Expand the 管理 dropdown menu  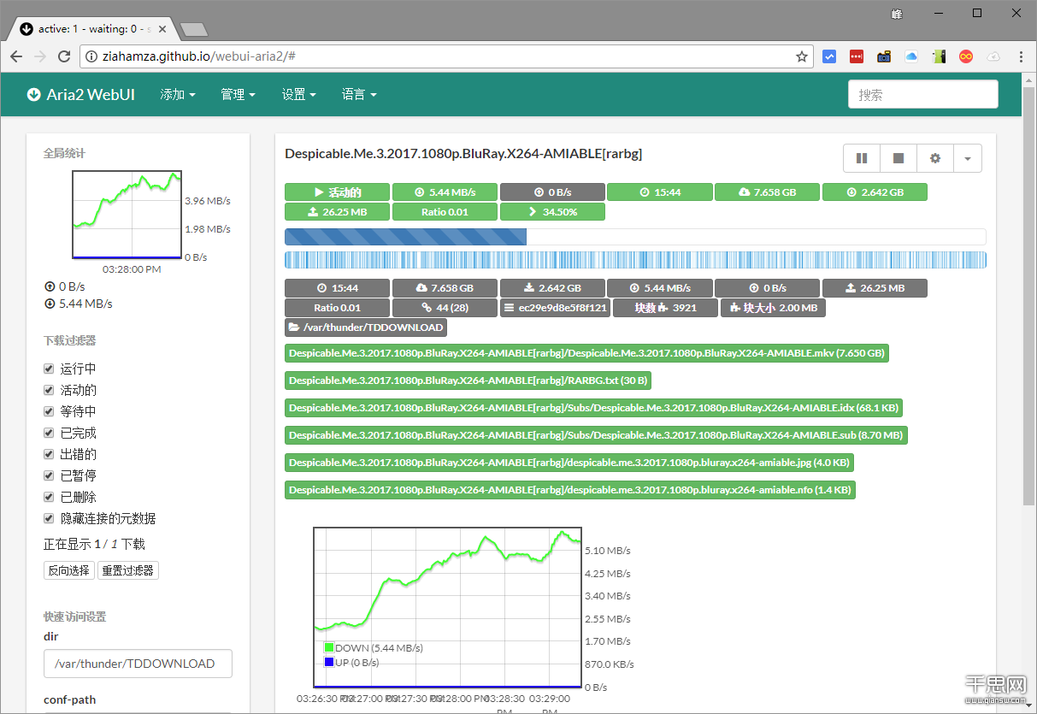point(238,94)
